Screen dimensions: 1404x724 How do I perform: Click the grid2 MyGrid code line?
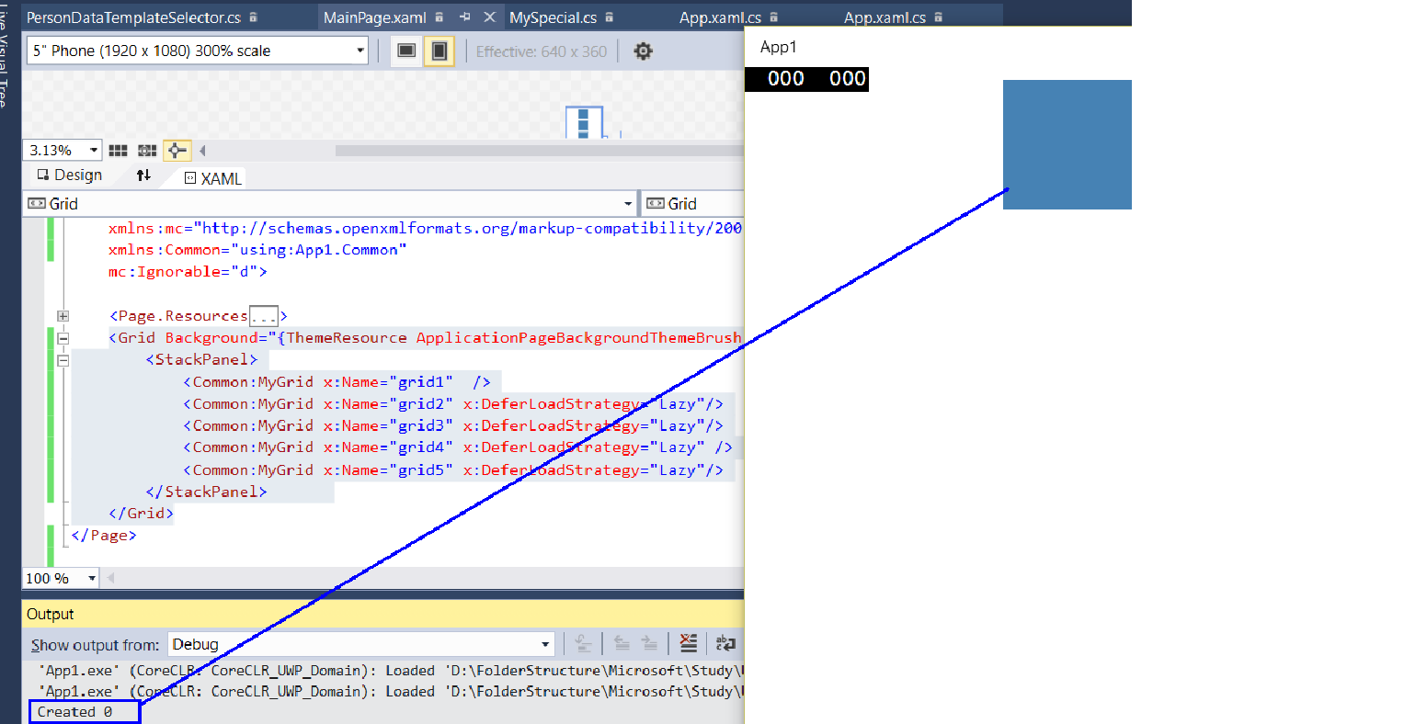tap(453, 404)
